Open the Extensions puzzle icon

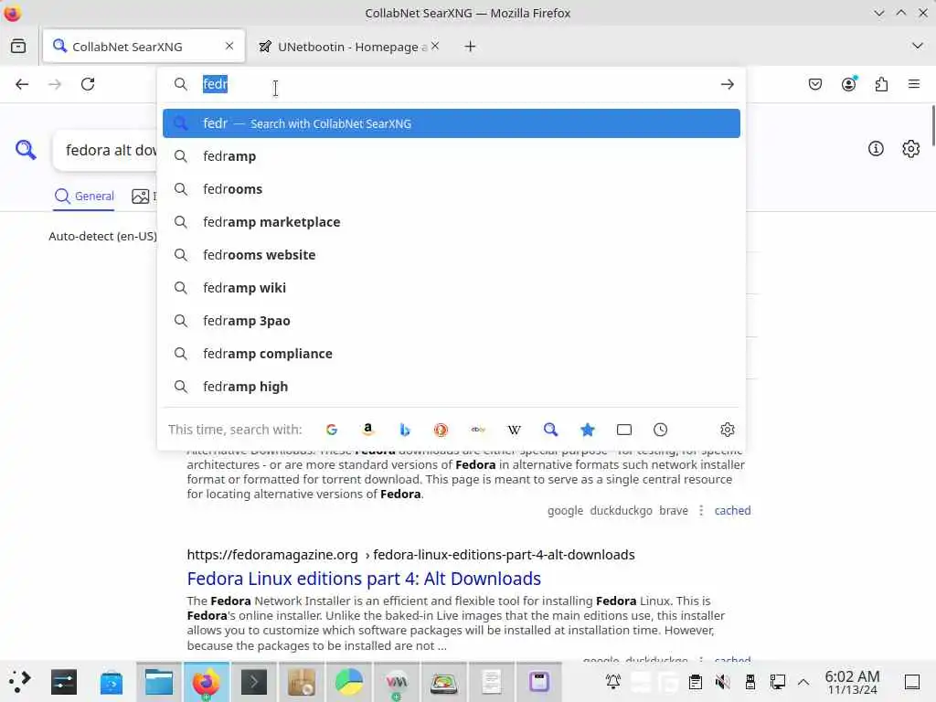click(881, 84)
